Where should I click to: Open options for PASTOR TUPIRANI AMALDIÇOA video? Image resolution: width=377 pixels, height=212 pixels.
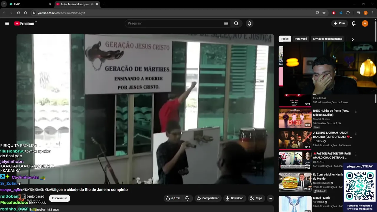[356, 154]
